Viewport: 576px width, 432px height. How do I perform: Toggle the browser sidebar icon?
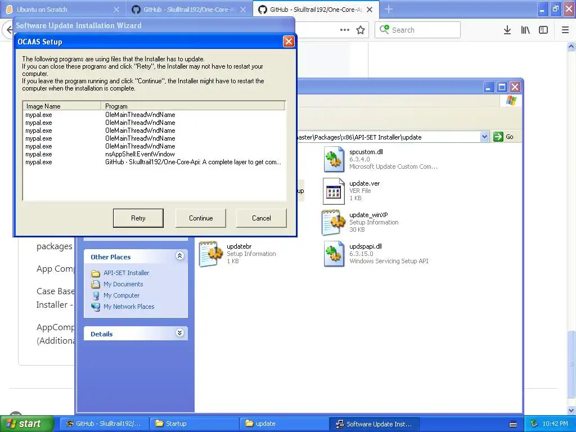[543, 30]
